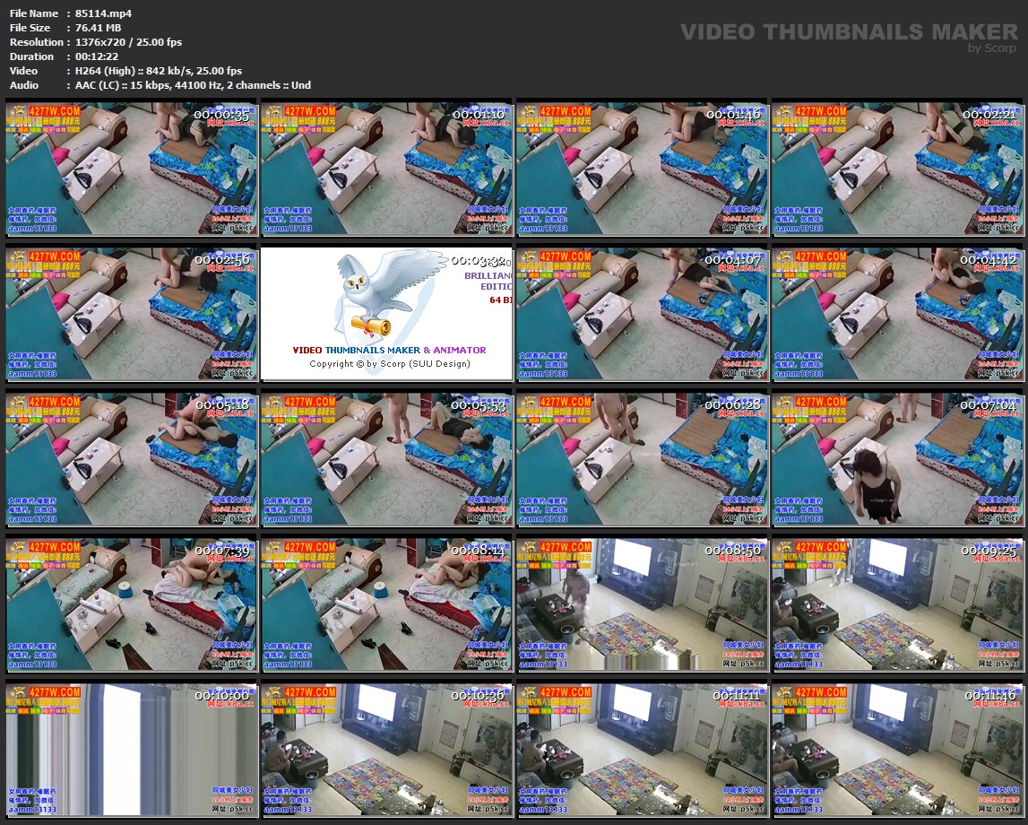Click the 'Copyright © by Scorp' text
This screenshot has height=825, width=1028.
[x=390, y=363]
